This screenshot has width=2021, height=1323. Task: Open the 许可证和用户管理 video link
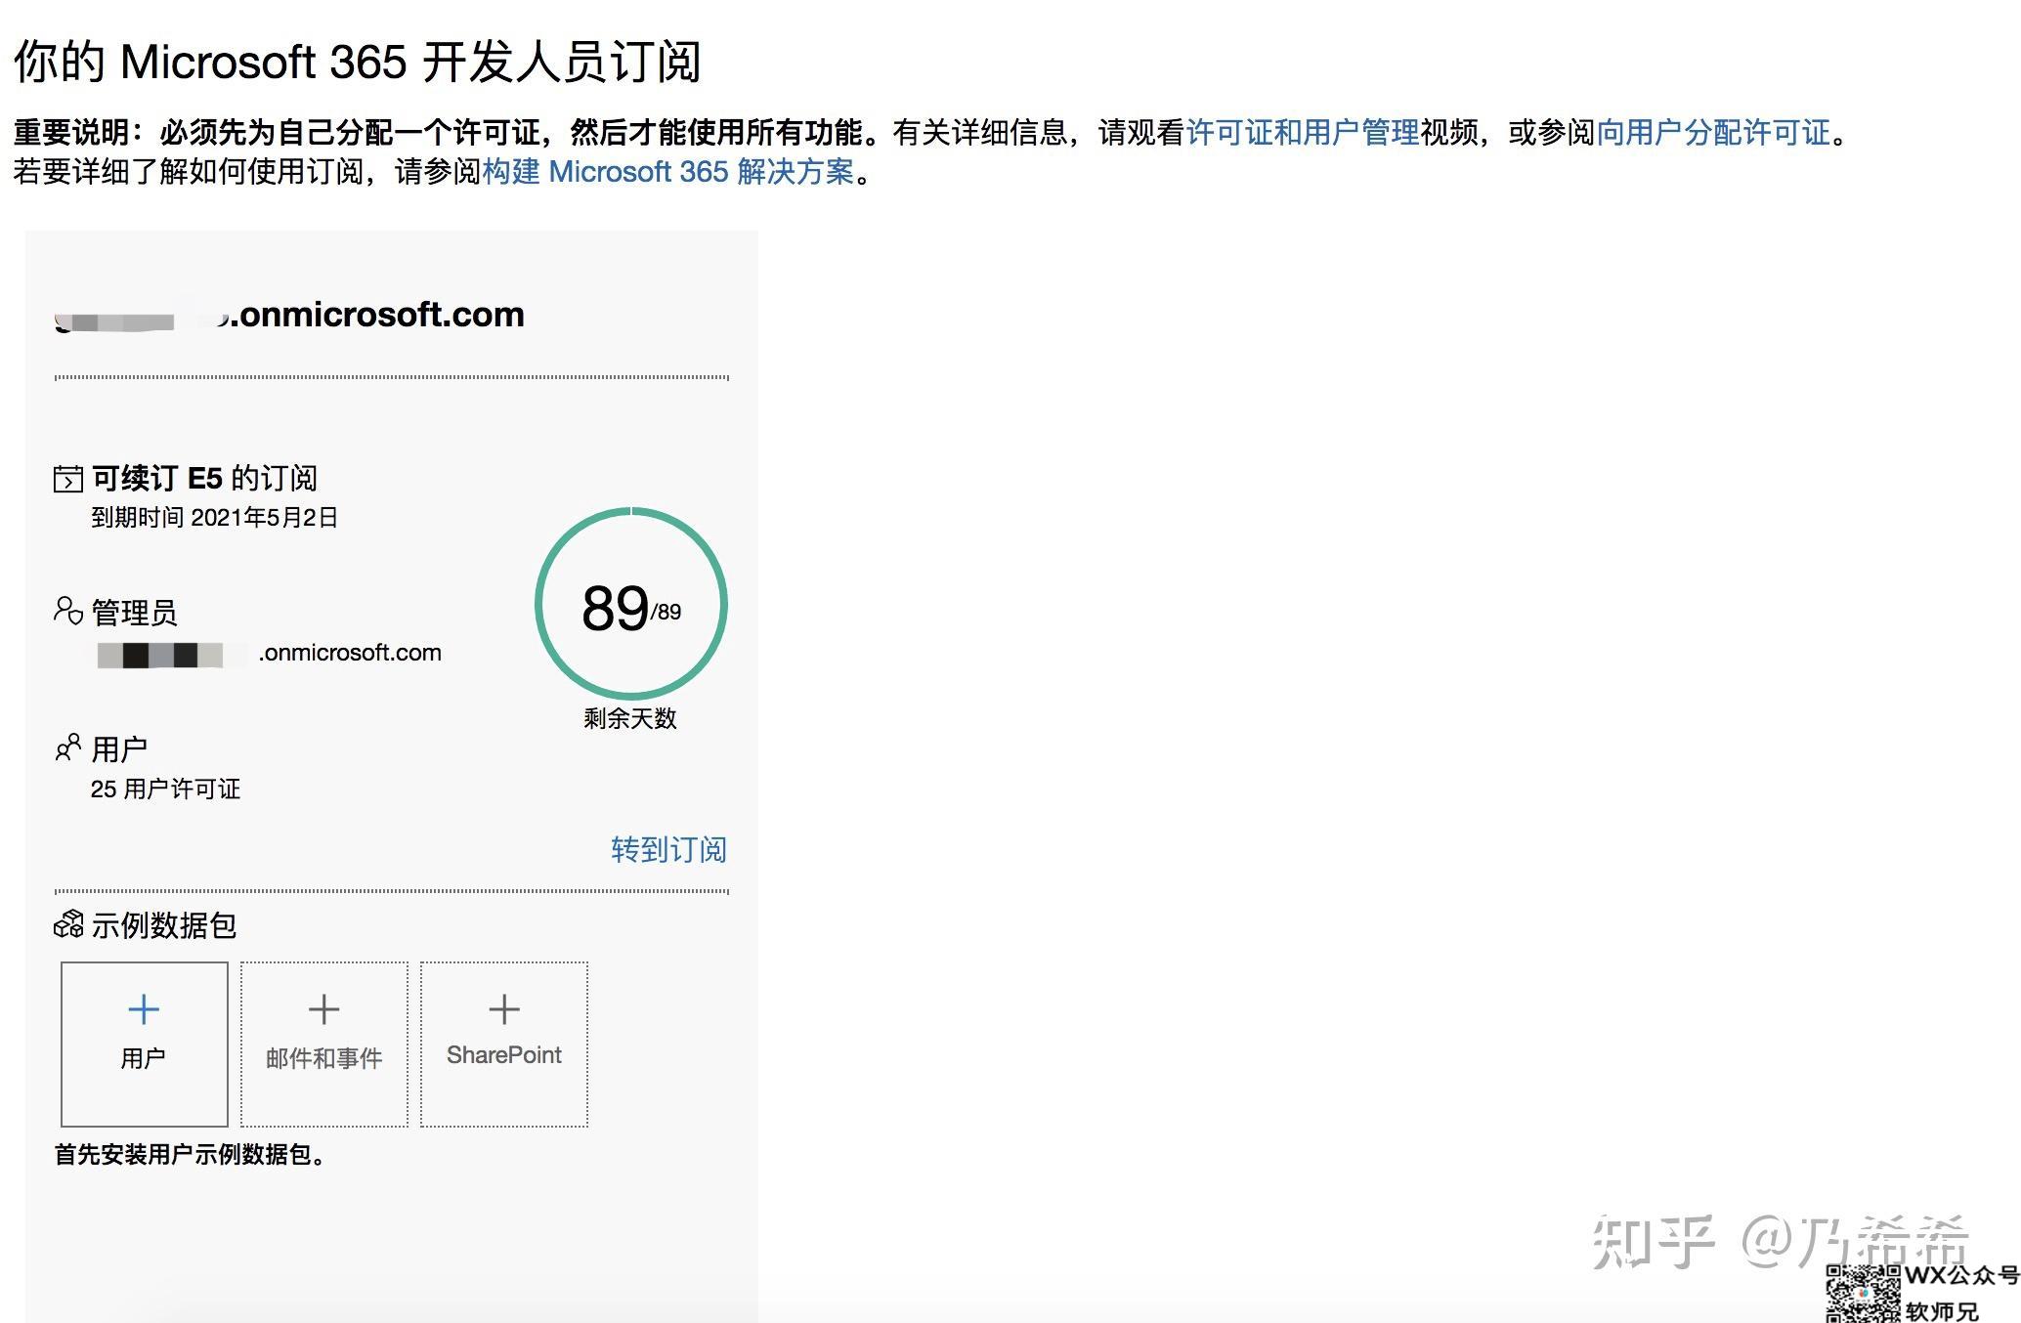1303,132
